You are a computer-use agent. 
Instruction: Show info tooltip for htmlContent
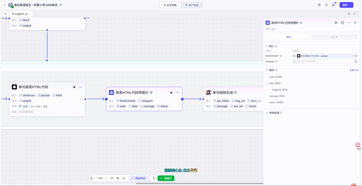281,56
